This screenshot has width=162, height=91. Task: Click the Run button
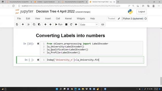(59, 25)
